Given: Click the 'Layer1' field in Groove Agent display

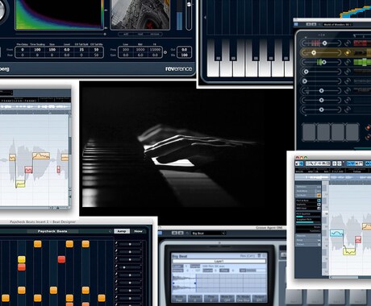Looking at the screenshot, I should pos(219,261).
